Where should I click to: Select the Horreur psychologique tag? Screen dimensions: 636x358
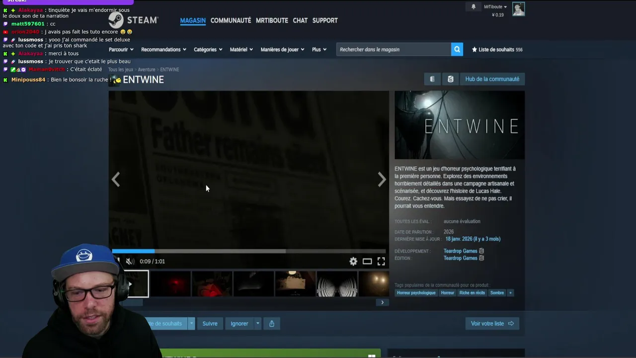coord(416,293)
